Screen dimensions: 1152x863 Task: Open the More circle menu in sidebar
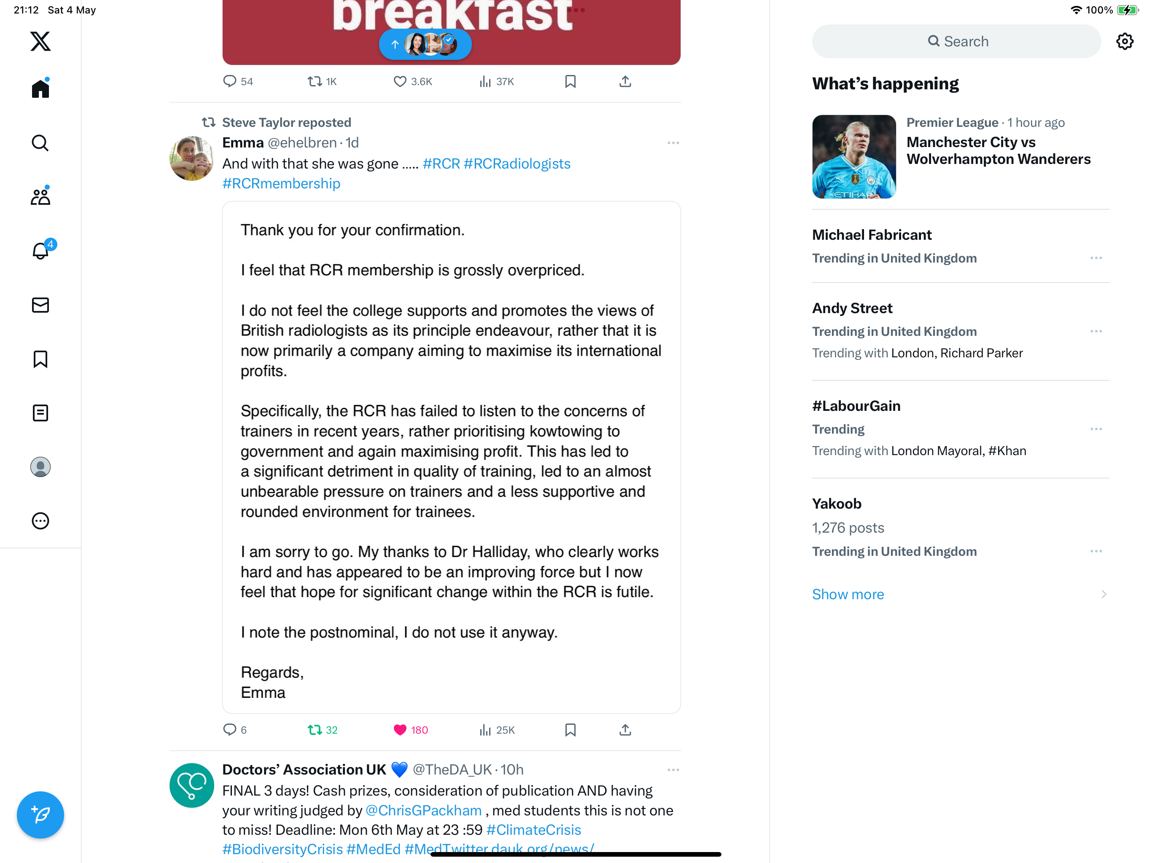(40, 521)
